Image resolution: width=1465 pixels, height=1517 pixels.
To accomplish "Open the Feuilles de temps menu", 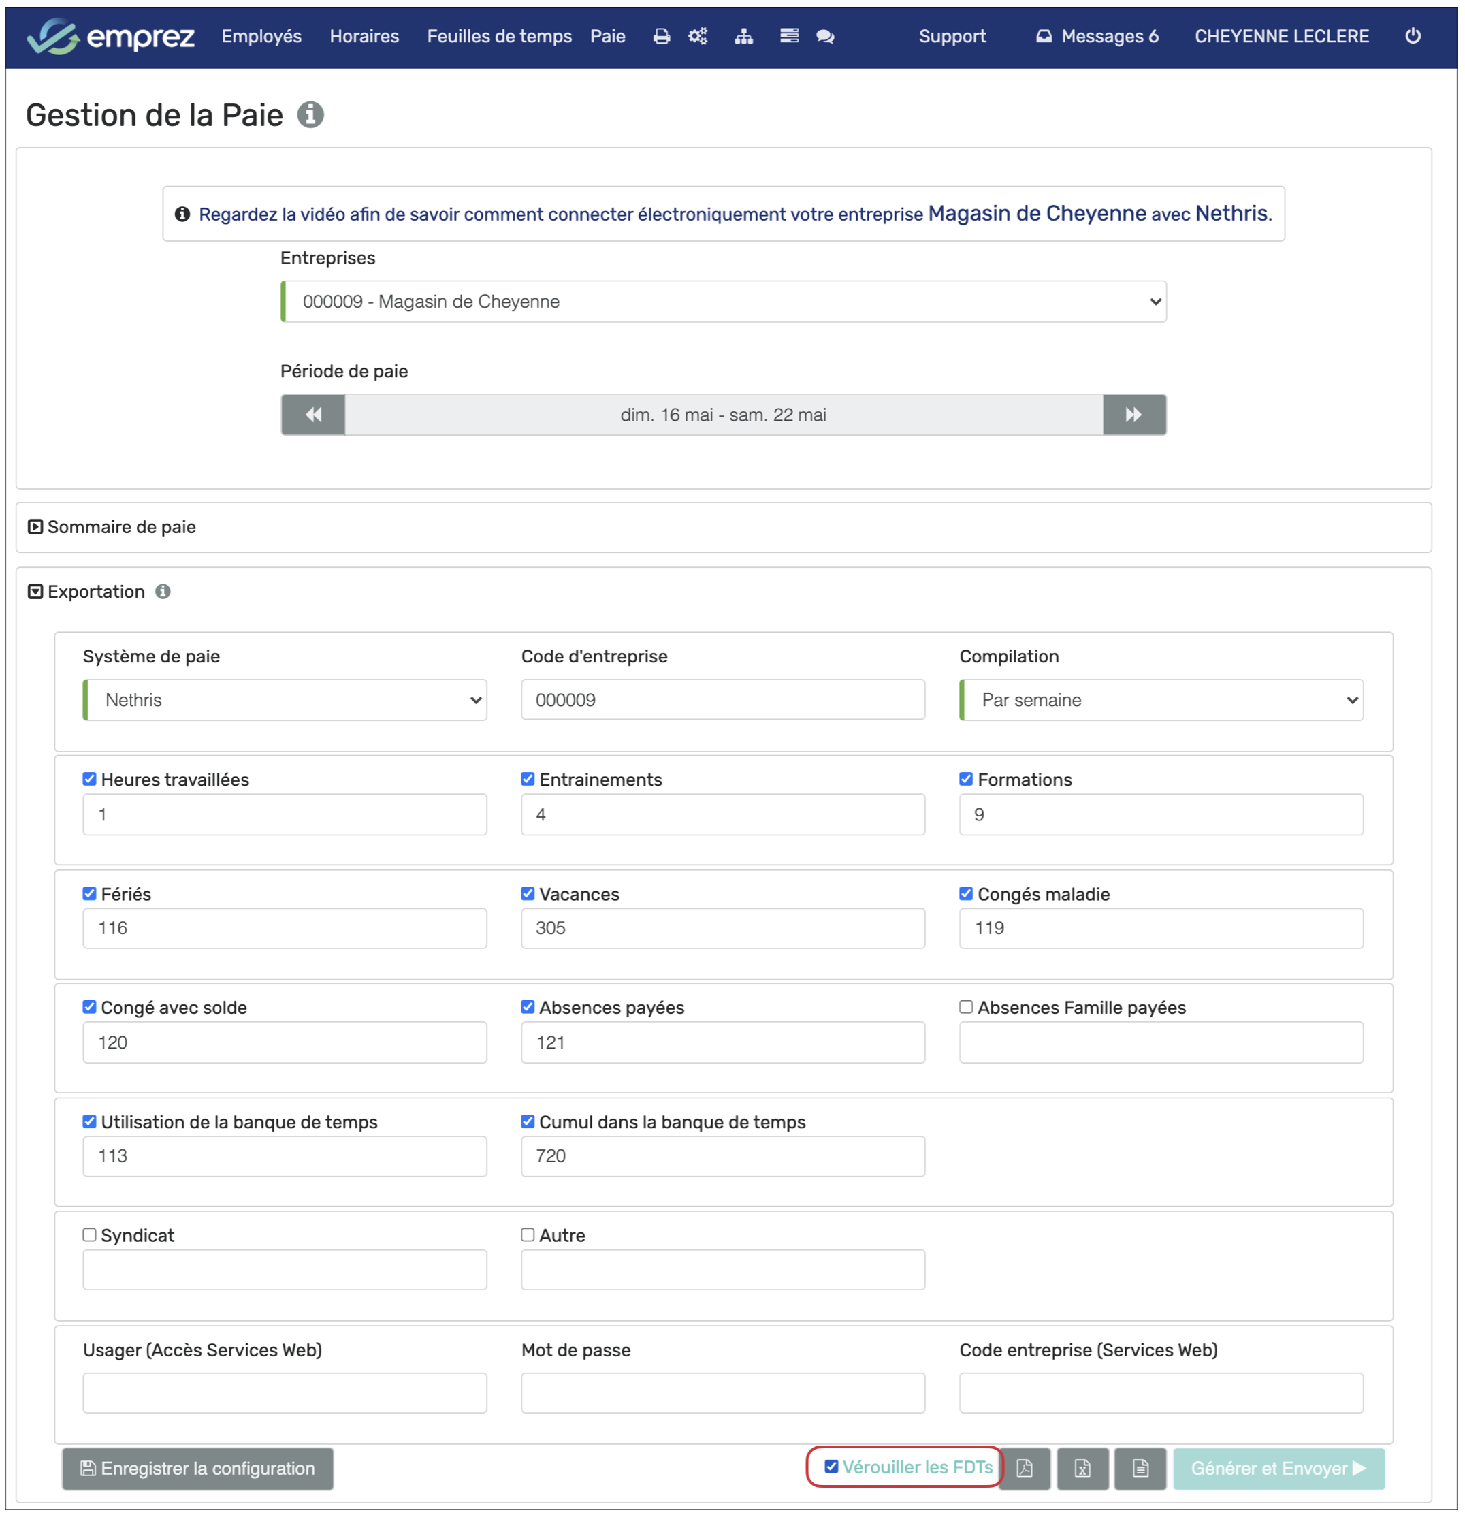I will pyautogui.click(x=499, y=36).
